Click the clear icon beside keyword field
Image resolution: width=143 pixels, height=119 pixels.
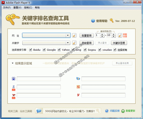coord(74,43)
